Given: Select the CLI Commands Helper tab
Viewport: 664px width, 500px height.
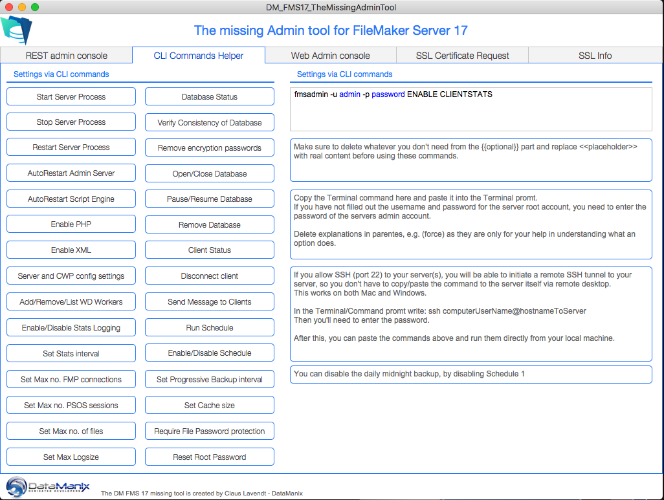Looking at the screenshot, I should [x=199, y=56].
